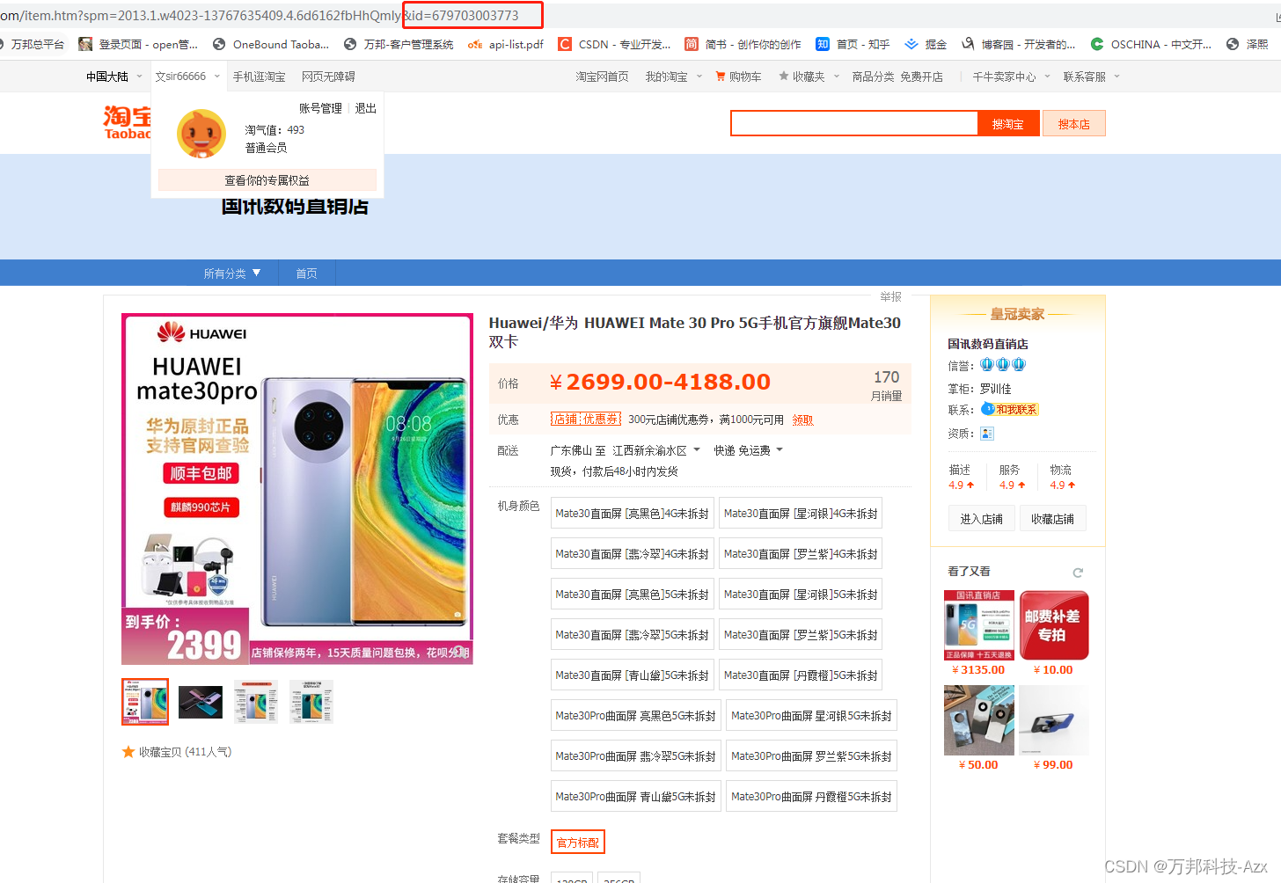Click the Taobao logo
Screen dimensions: 1281x883
coord(128,122)
